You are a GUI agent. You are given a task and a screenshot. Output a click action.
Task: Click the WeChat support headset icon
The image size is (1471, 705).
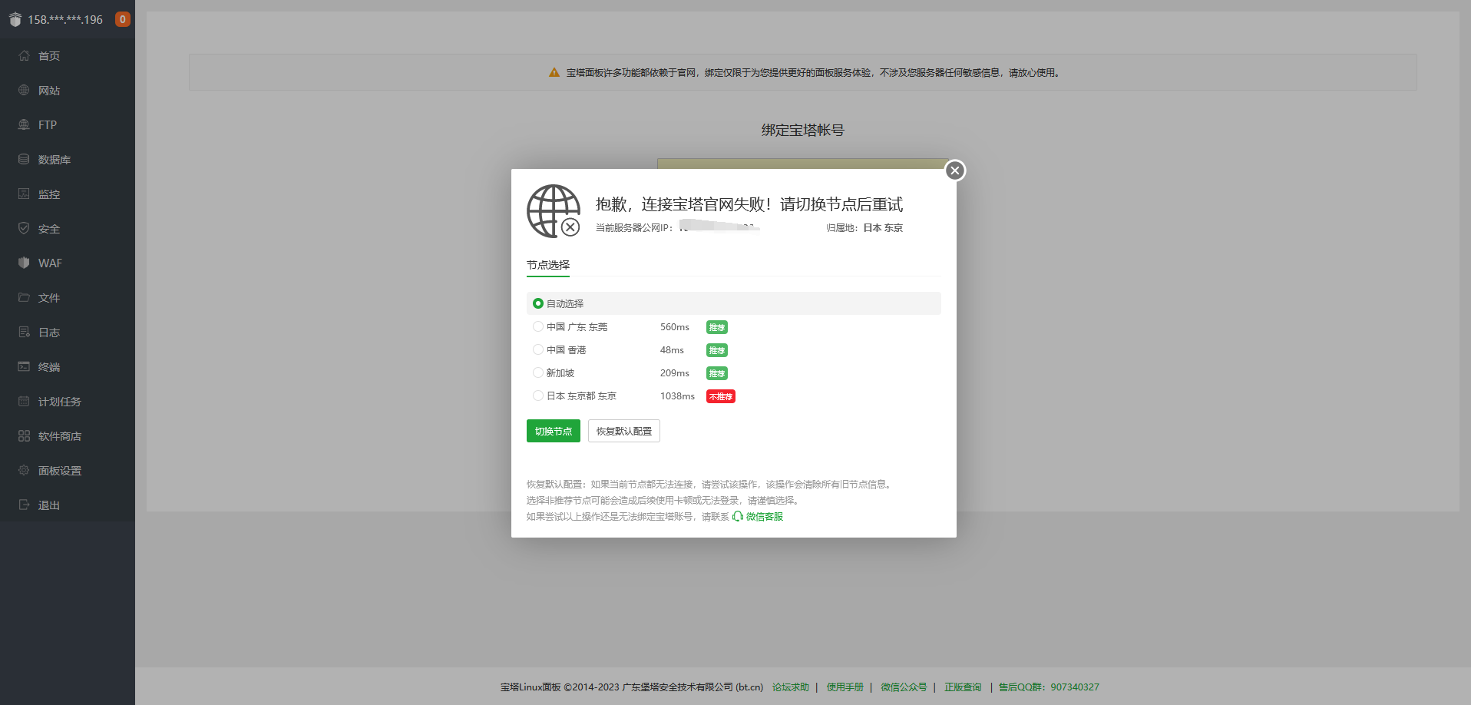(x=738, y=516)
